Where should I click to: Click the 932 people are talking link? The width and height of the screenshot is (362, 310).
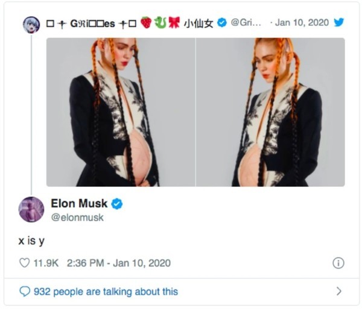(x=106, y=291)
